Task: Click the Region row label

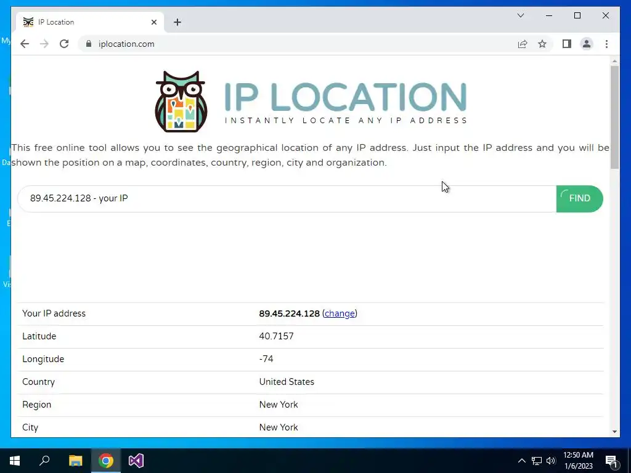Action: click(x=36, y=405)
